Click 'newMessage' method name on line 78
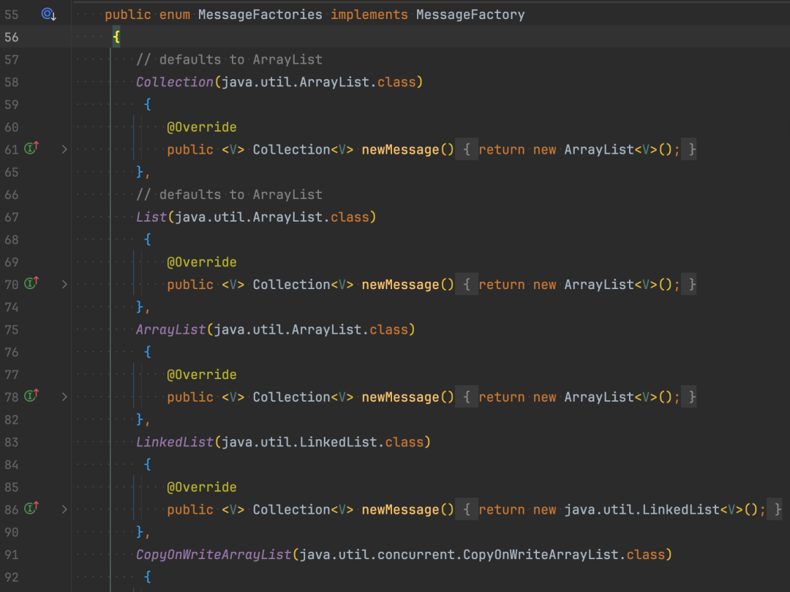Viewport: 790px width, 592px height. [401, 397]
